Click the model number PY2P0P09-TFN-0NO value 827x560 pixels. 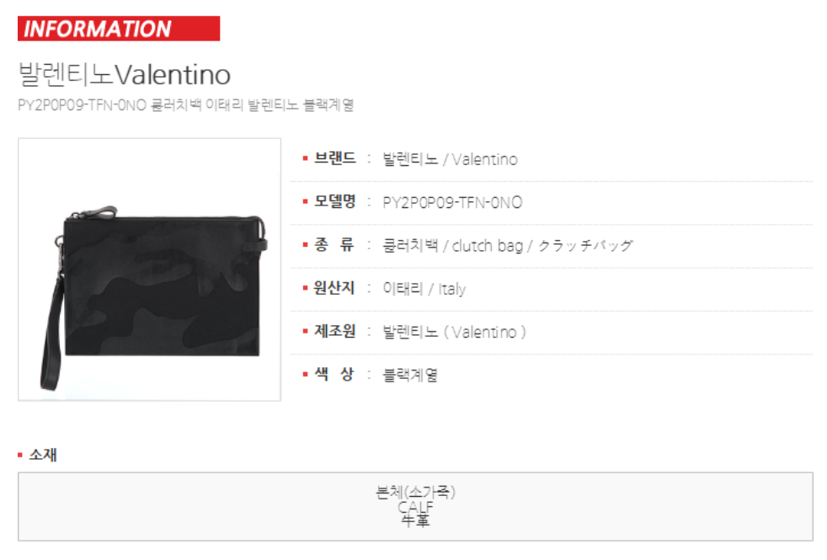click(452, 202)
